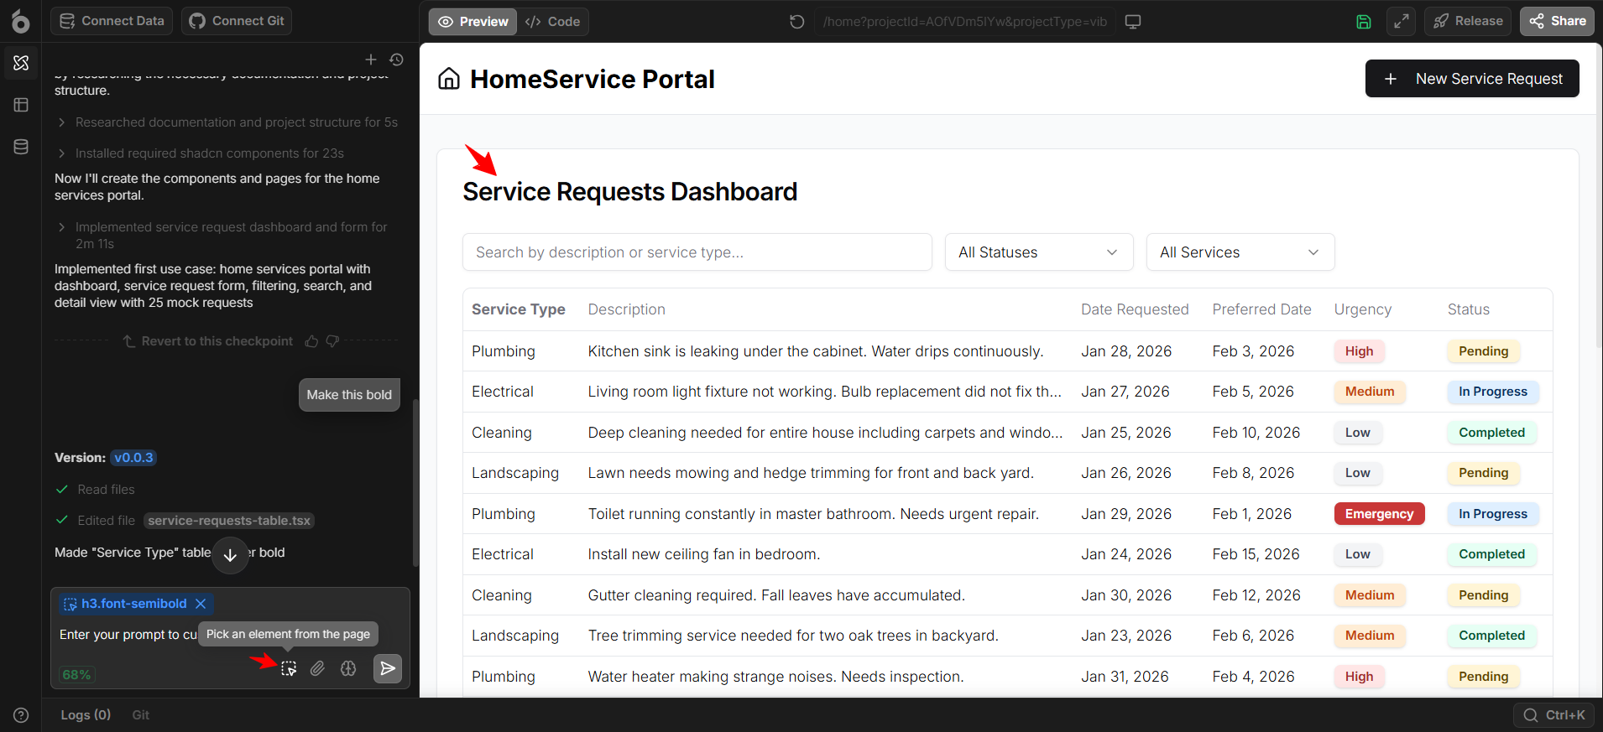Open the table layout sidebar icon
This screenshot has height=732, width=1603.
[21, 105]
